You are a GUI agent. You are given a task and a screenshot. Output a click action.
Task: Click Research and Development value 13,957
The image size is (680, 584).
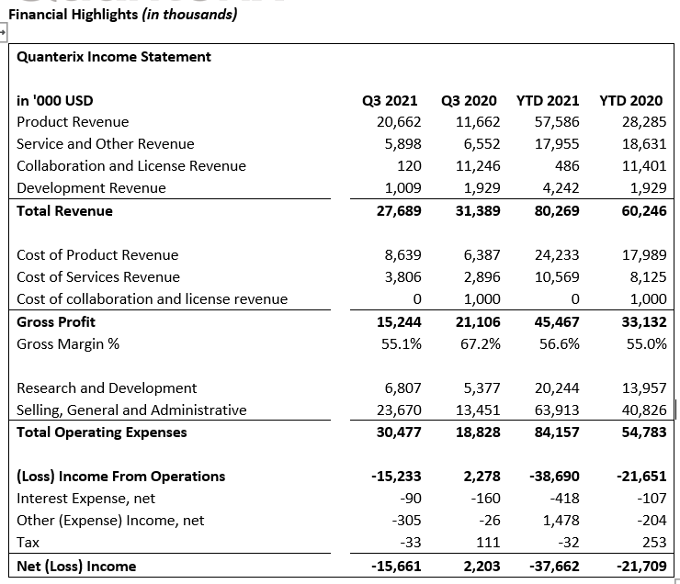pyautogui.click(x=644, y=387)
